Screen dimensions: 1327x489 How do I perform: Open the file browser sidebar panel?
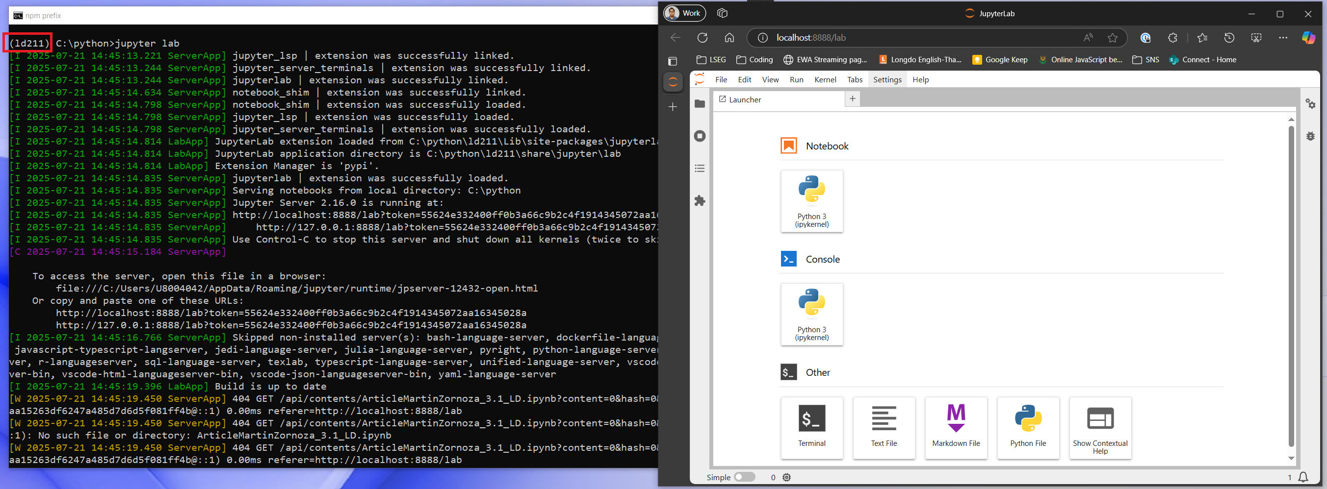(x=700, y=103)
